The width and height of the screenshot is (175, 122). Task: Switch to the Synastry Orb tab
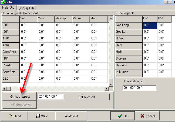click(26, 8)
